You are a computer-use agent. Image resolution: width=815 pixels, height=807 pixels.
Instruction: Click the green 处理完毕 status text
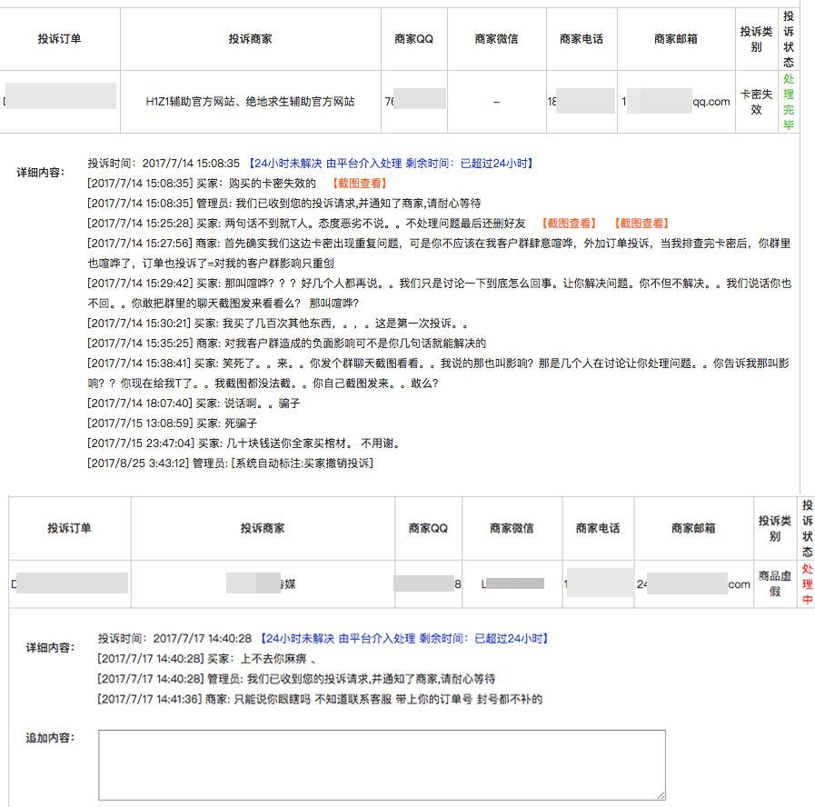tap(789, 102)
